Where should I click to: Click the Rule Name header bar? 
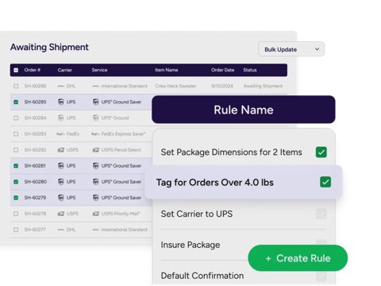coord(244,110)
